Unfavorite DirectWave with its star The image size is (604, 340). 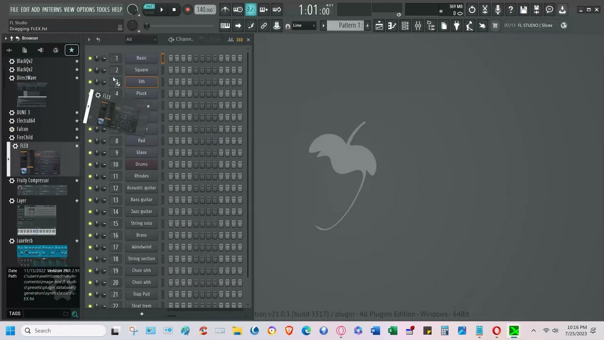point(77,78)
